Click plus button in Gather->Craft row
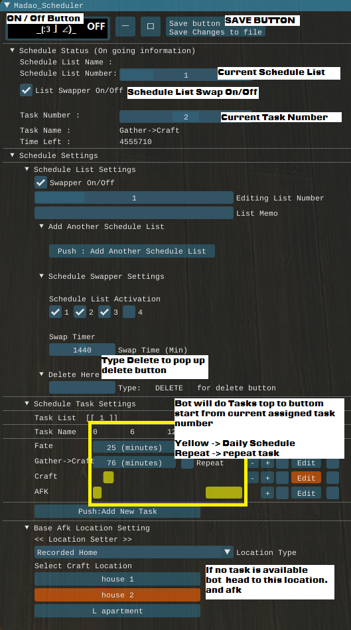Viewport: 351px width, 630px height. click(267, 463)
